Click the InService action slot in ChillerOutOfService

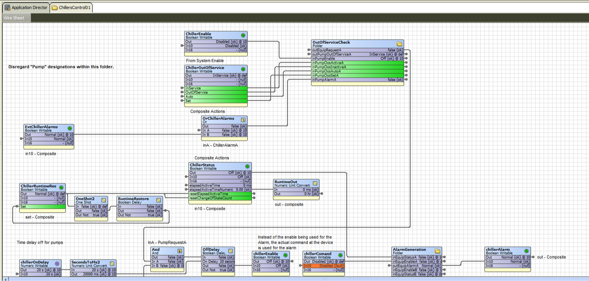tap(216, 88)
